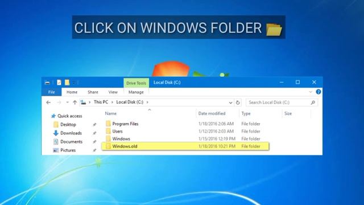Viewport: 364px width, 205px height.
Task: Open the File tab in the ribbon
Action: tap(52, 92)
